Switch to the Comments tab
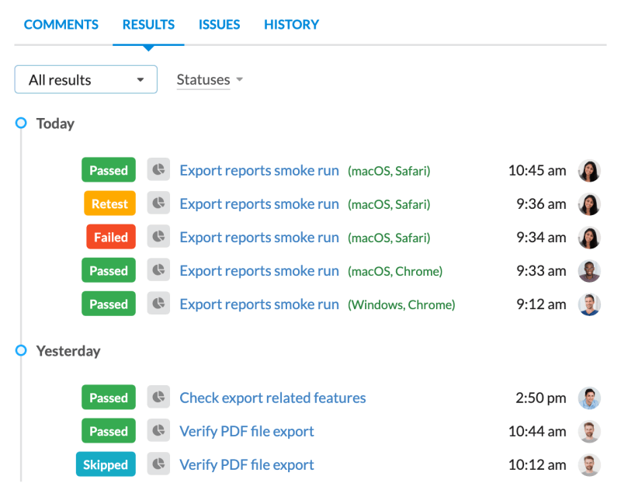621x497 pixels. [x=61, y=25]
